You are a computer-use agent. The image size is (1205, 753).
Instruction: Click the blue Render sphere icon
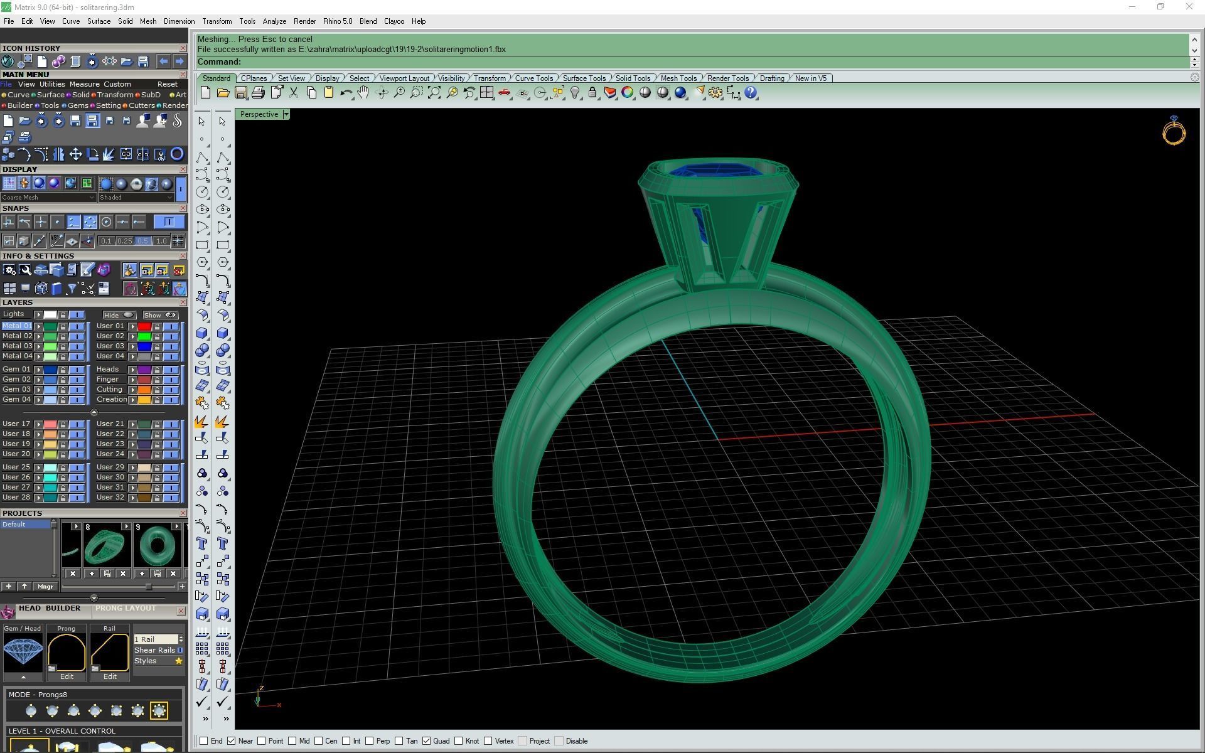click(680, 93)
